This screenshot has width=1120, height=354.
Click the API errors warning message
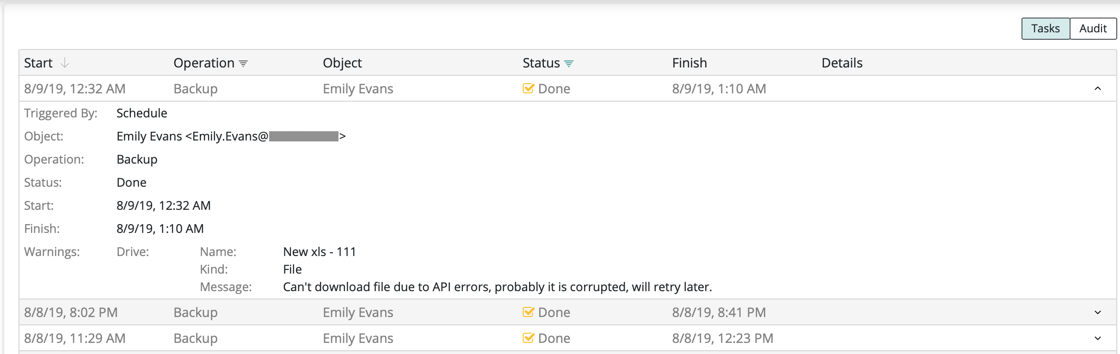click(498, 287)
